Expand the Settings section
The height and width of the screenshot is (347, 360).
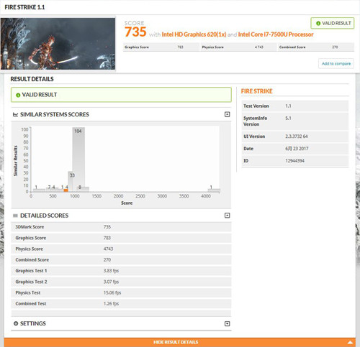(x=227, y=324)
